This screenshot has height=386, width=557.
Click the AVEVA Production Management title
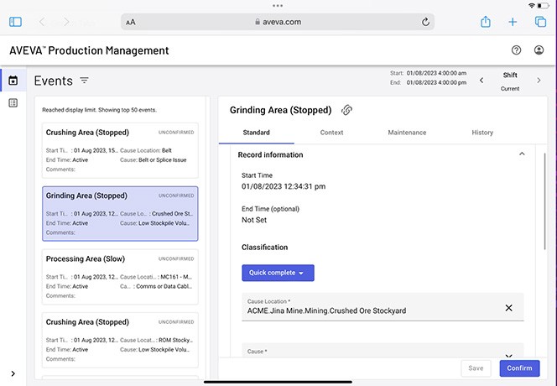click(89, 50)
